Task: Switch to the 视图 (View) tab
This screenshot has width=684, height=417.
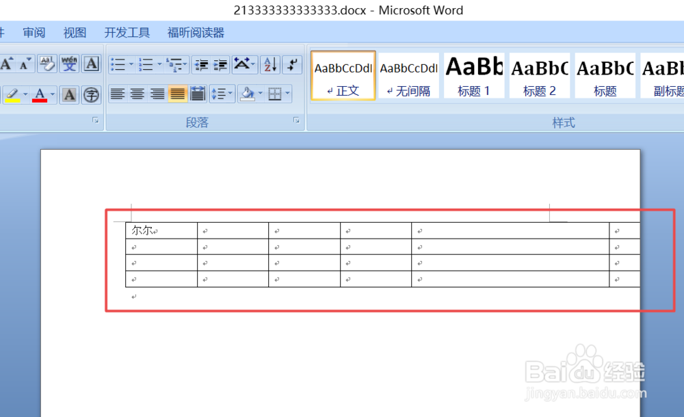Action: [75, 33]
